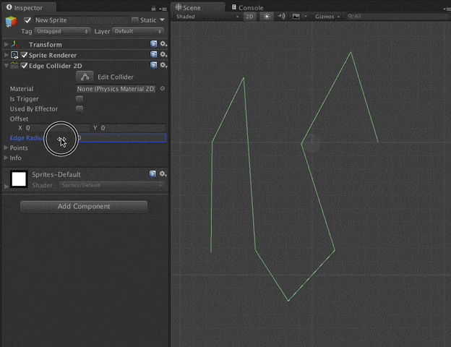Disable the Edge Collider 2D checkbox
The width and height of the screenshot is (451, 347).
pyautogui.click(x=25, y=66)
